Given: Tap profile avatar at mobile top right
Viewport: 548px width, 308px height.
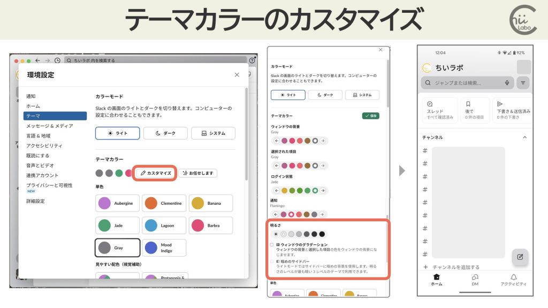Looking at the screenshot, I should 523,67.
